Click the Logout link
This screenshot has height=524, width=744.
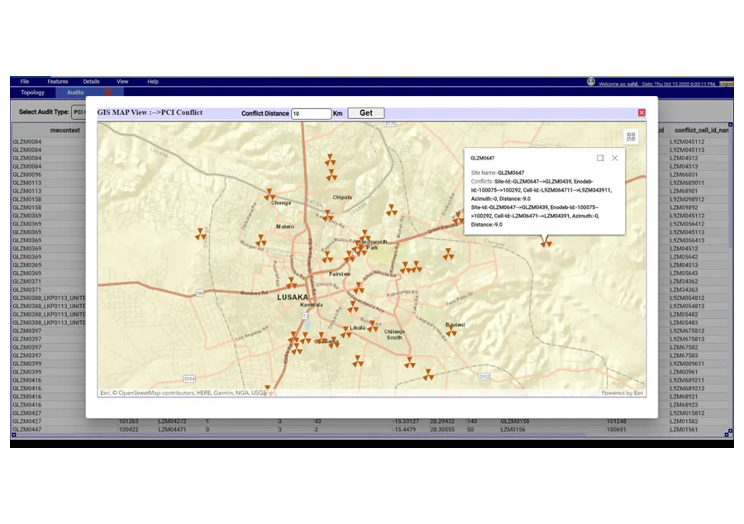pos(726,83)
